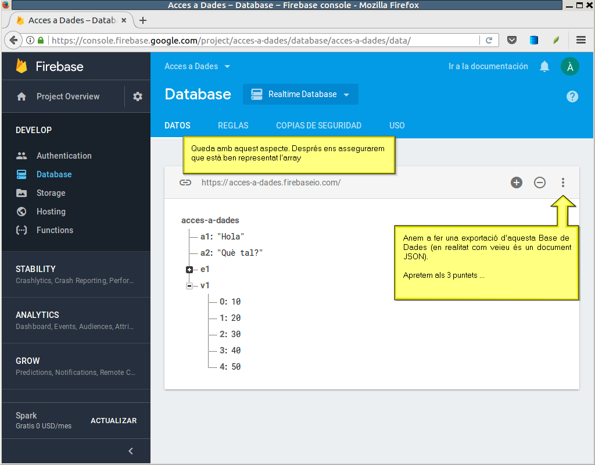The image size is (595, 465).
Task: Click the Database sidebar icon
Action: (21, 174)
